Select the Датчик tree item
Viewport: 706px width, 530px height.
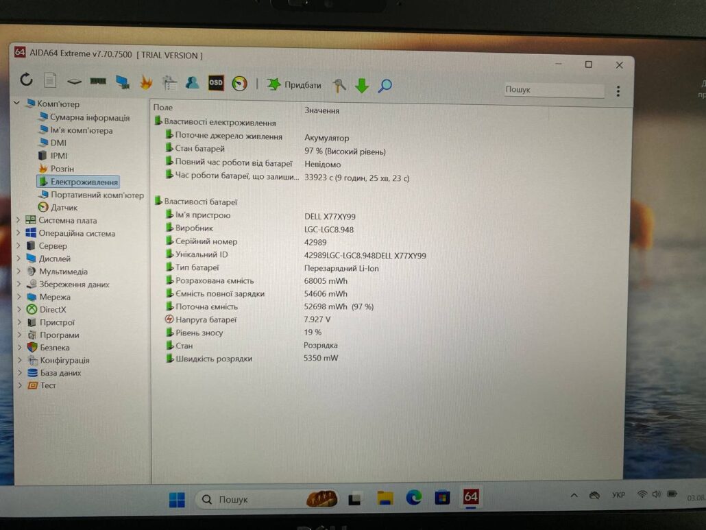pos(64,208)
